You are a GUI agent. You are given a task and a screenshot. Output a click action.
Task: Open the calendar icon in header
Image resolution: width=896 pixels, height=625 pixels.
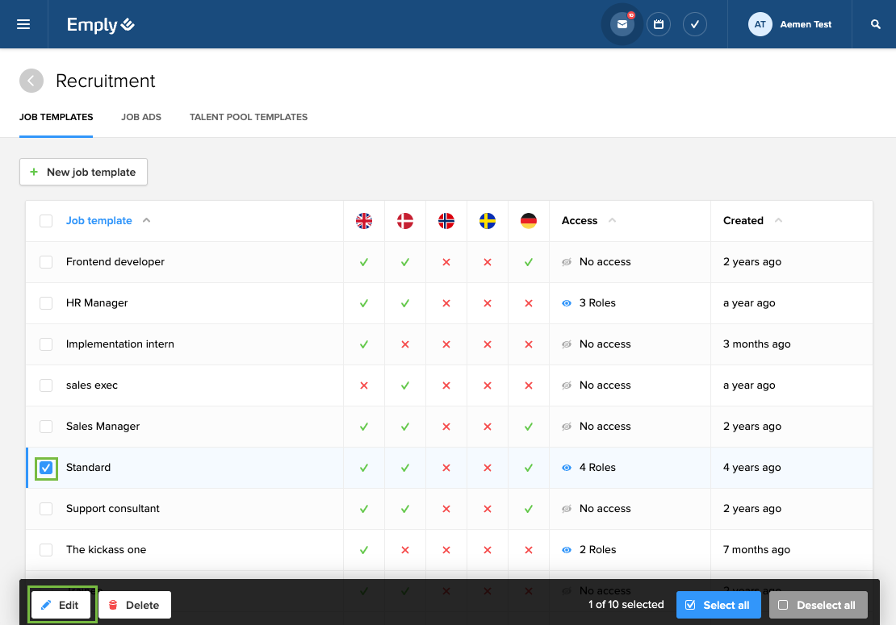(x=659, y=24)
